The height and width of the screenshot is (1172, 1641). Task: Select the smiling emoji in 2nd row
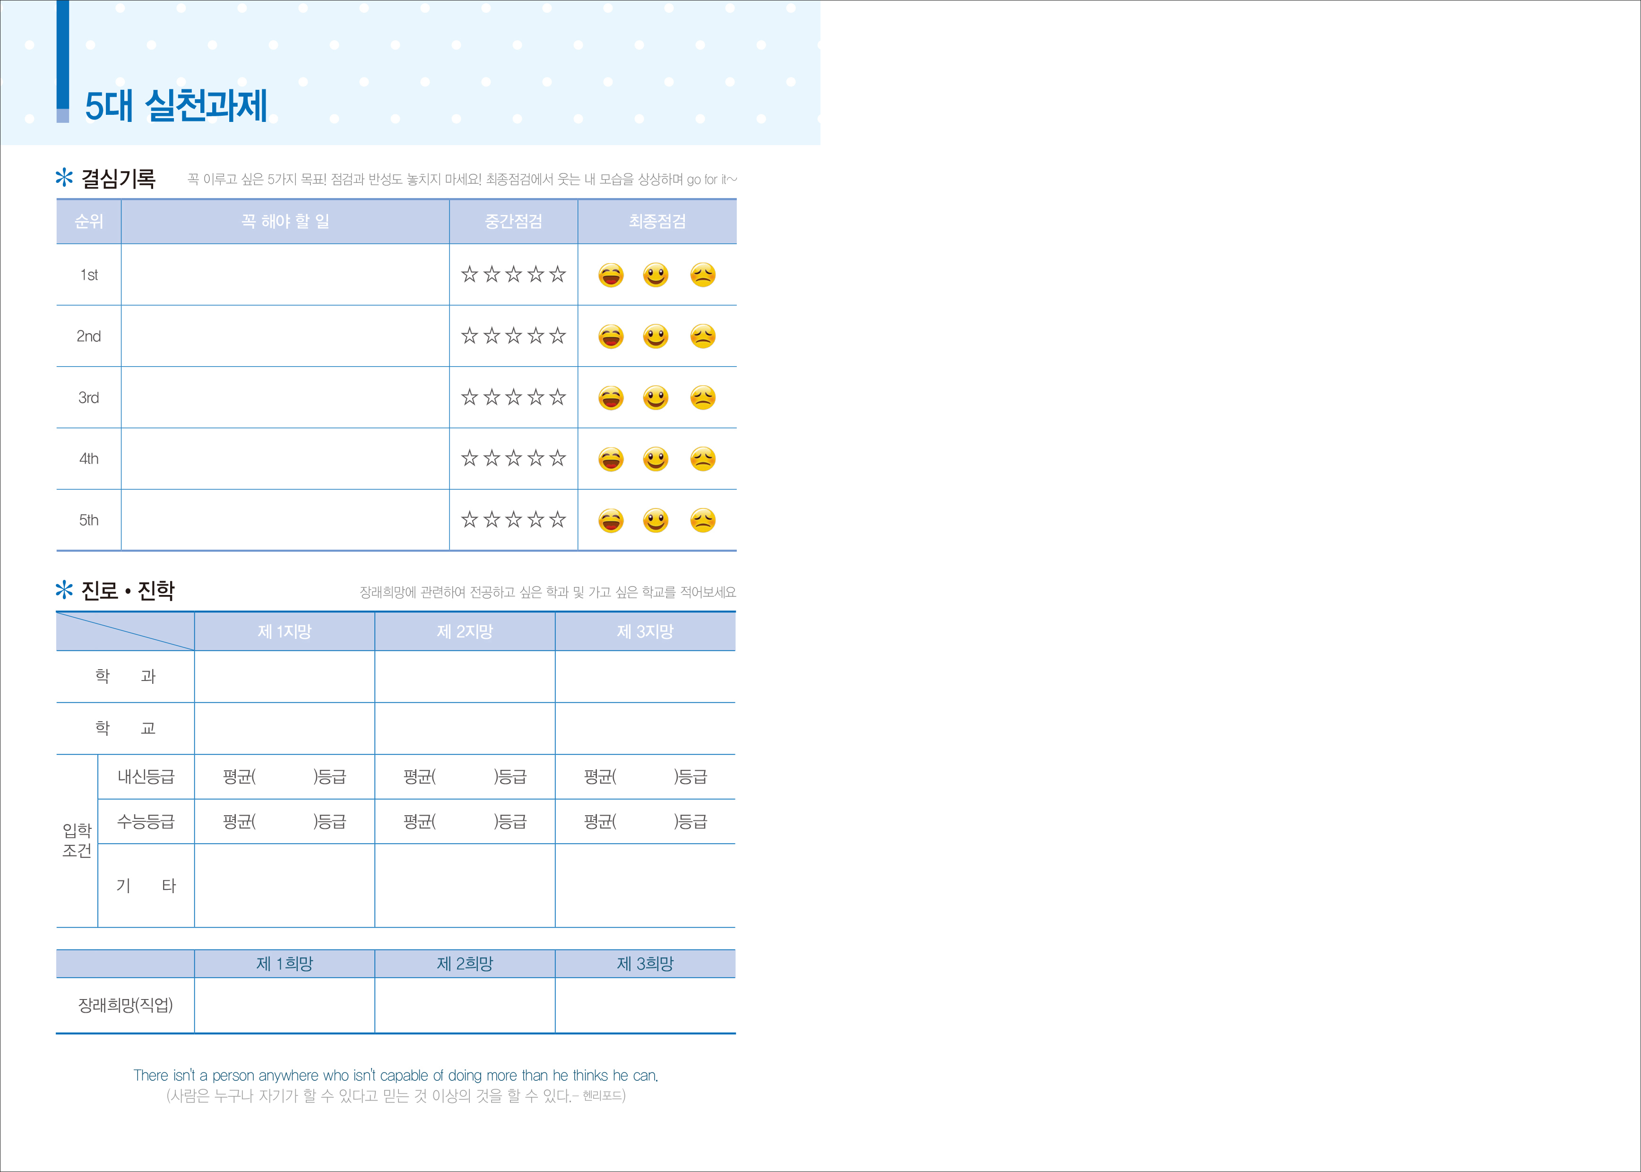[x=655, y=336]
